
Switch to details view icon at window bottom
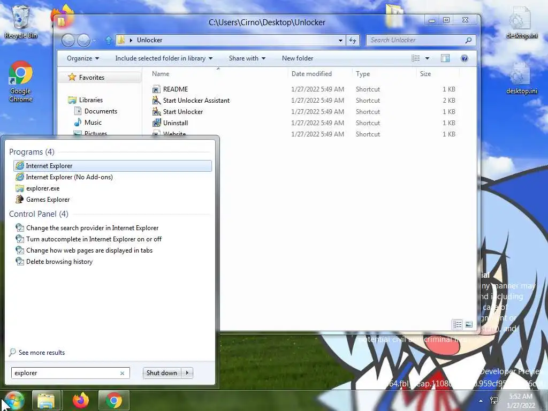click(457, 325)
